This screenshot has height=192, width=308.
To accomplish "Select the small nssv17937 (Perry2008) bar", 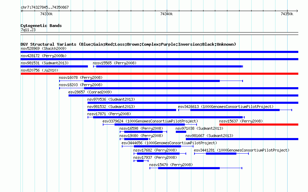I will point(141,161).
